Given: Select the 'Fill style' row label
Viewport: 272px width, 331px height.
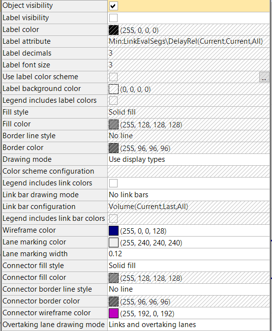Looking at the screenshot, I should 15,112.
